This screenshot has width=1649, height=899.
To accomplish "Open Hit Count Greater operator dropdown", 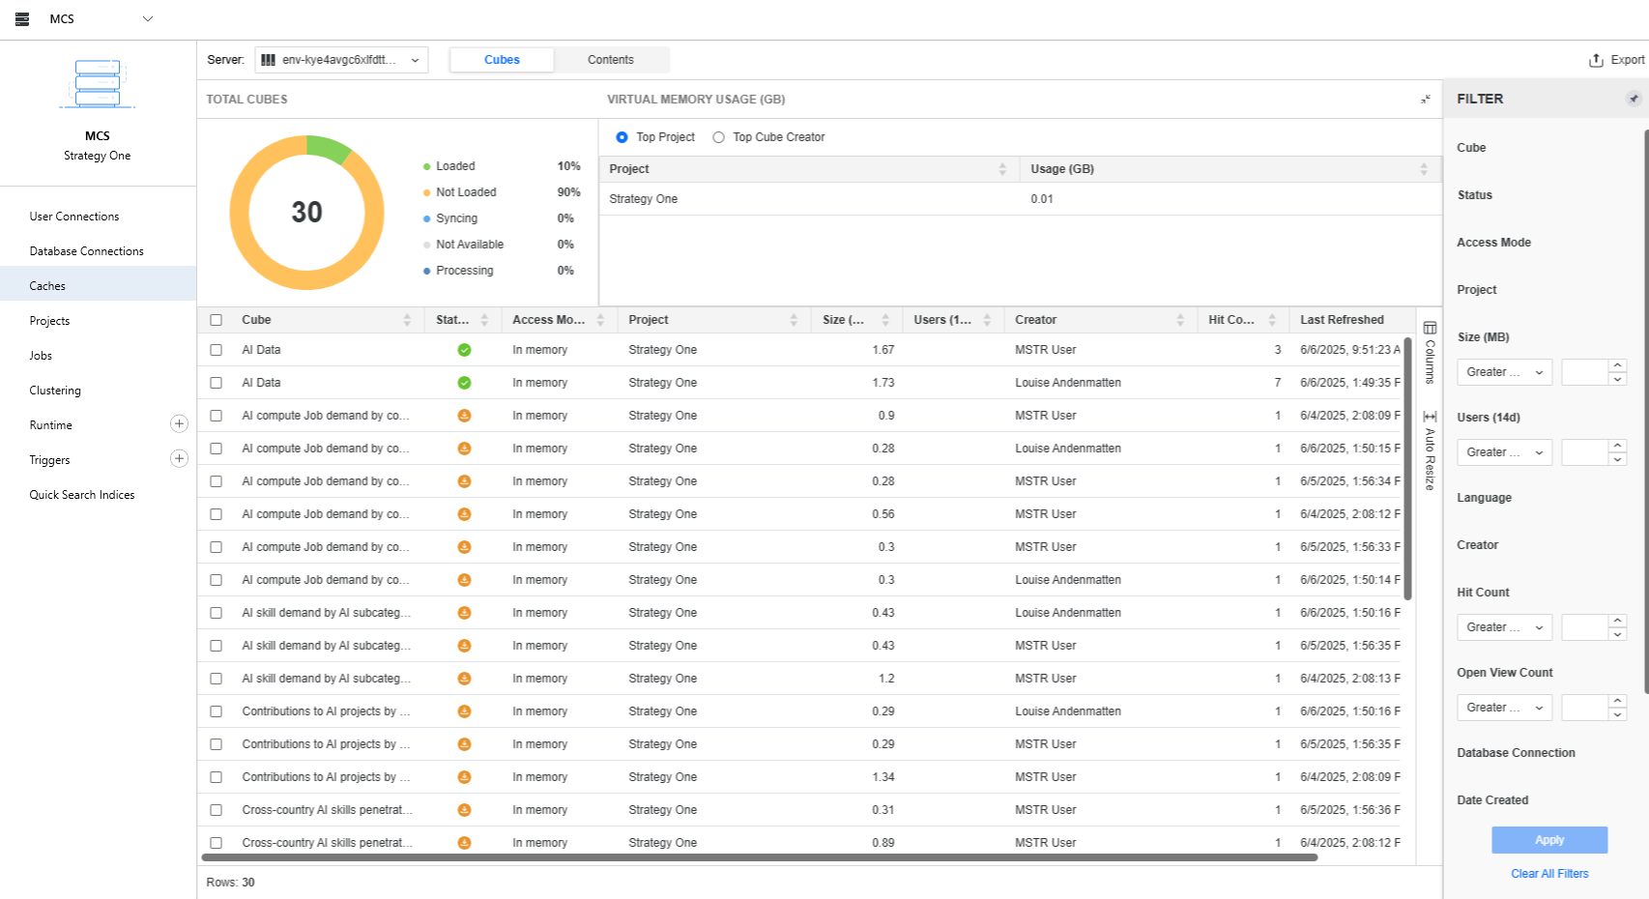I will coord(1504,627).
